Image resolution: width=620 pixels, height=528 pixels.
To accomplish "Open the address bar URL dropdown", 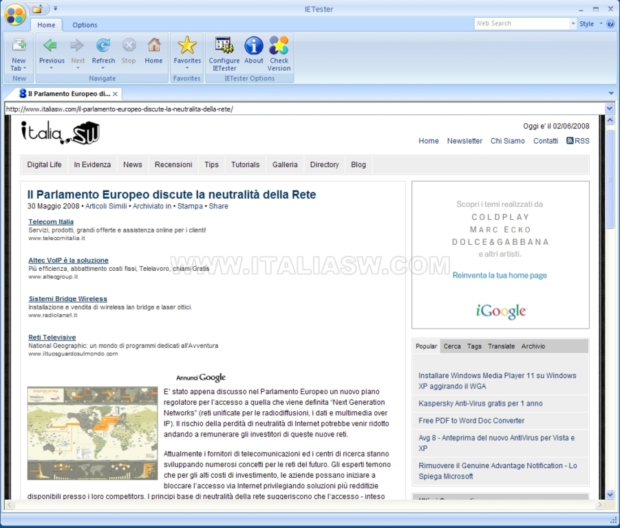I will coord(609,108).
